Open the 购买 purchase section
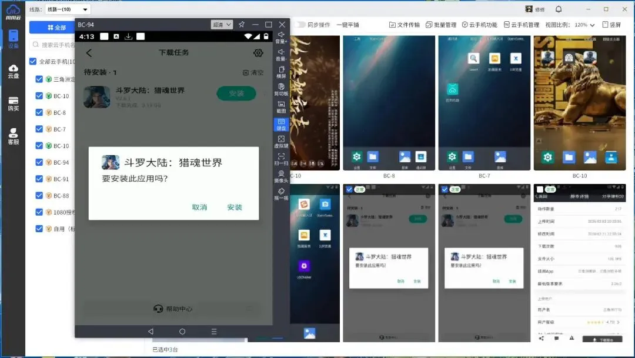Screen dimensions: 635x358 pyautogui.click(x=14, y=103)
